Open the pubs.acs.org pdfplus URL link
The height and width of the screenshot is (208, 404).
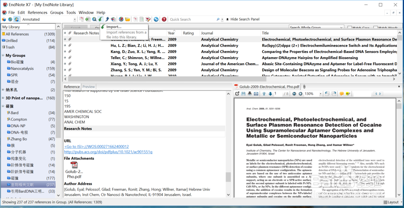coord(108,152)
